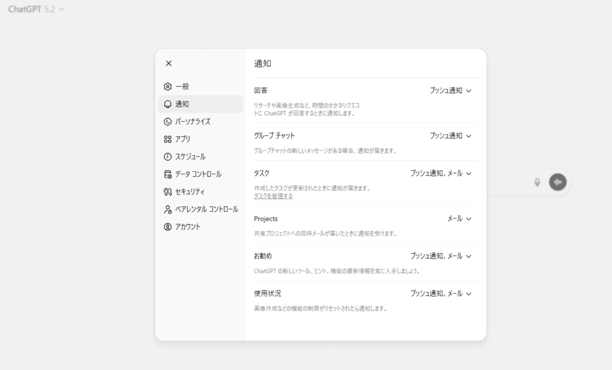Change the Projects notification dropdown set to メール
The height and width of the screenshot is (370, 612).
click(x=460, y=219)
